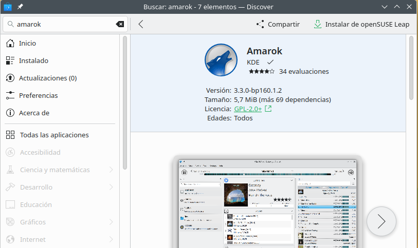Image resolution: width=418 pixels, height=248 pixels.
Task: Expand Ciencia y matemáticas subcategories
Action: click(x=111, y=170)
